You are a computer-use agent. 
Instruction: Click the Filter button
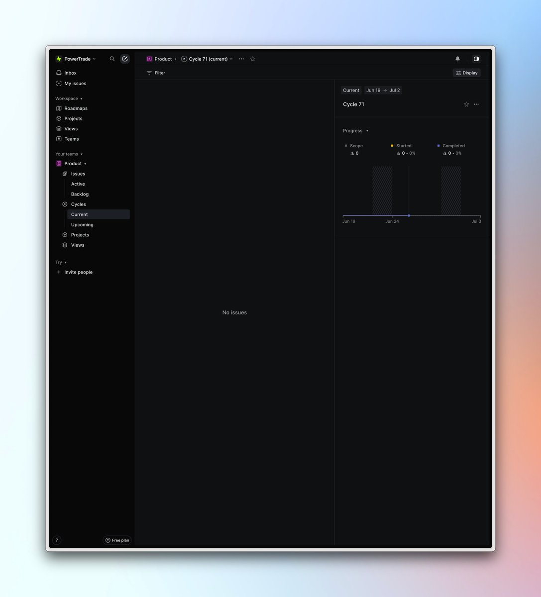pos(156,73)
